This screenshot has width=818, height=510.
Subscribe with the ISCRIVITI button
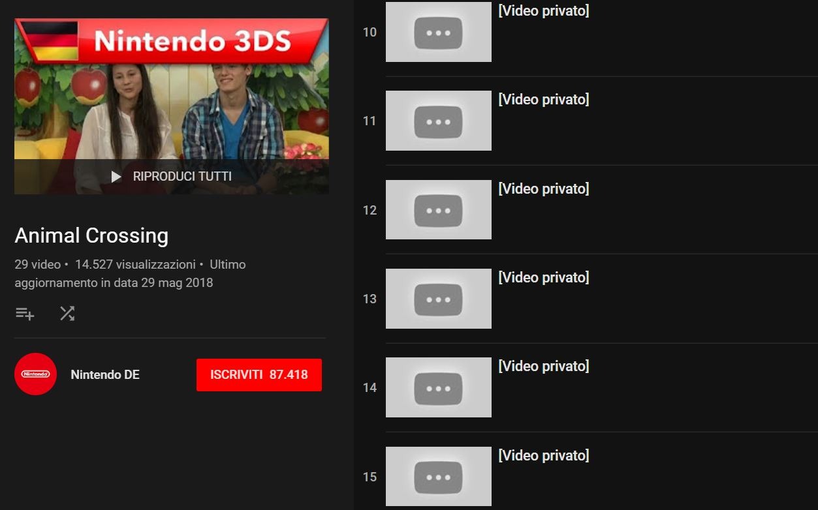pyautogui.click(x=259, y=375)
